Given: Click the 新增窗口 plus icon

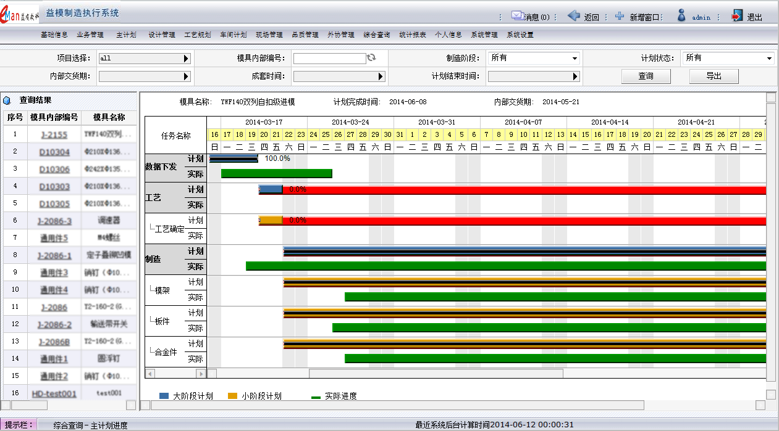Looking at the screenshot, I should pos(620,17).
